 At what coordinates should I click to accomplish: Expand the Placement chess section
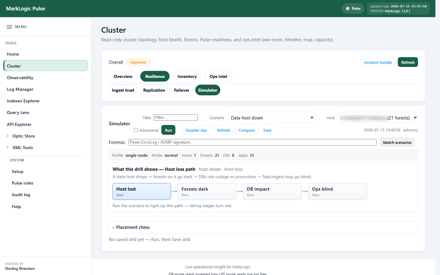coord(263,227)
